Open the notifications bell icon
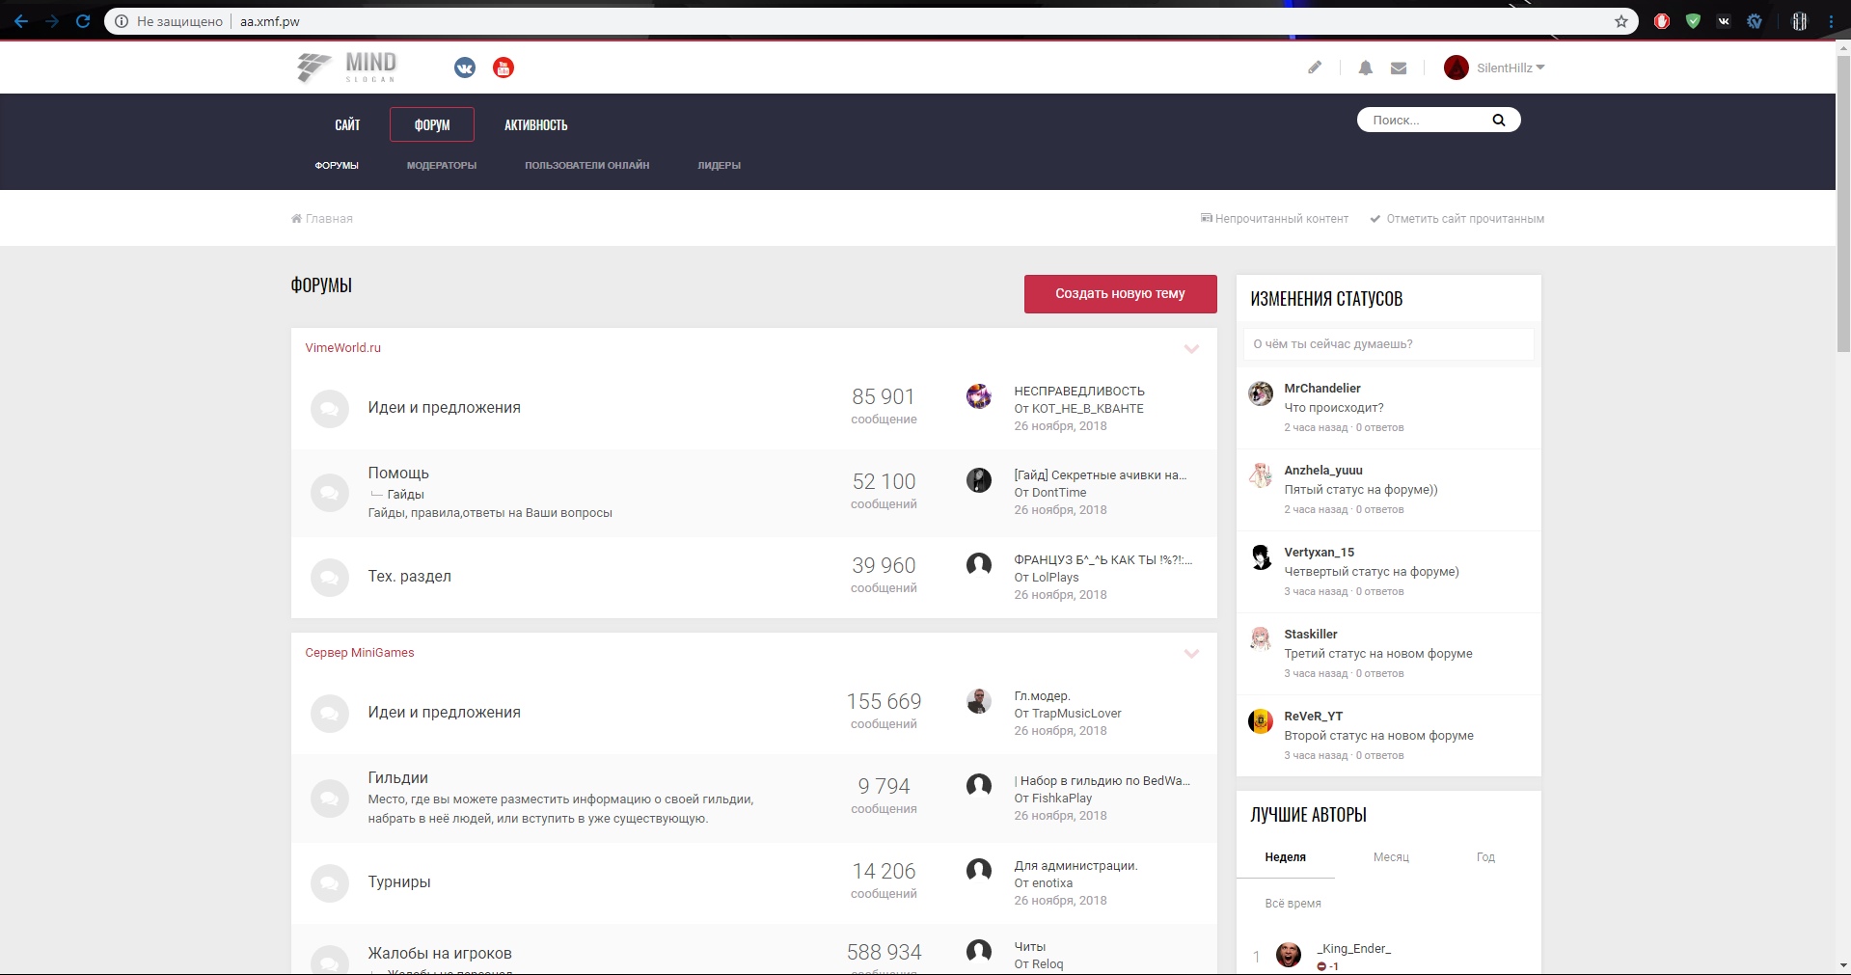This screenshot has width=1851, height=975. click(1365, 68)
